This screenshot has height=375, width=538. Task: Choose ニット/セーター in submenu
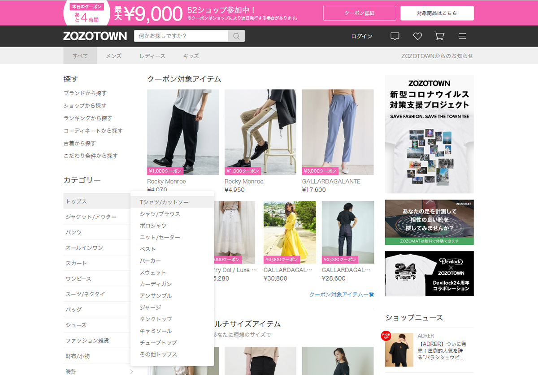(x=173, y=237)
